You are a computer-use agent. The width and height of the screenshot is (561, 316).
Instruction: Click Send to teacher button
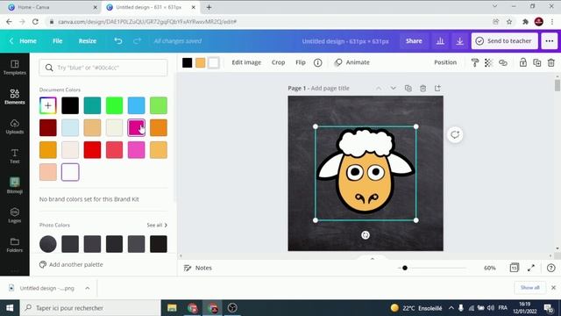click(505, 41)
